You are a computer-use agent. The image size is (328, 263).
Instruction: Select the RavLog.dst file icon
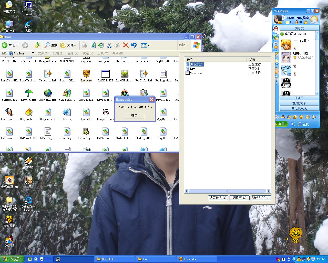tap(163, 74)
